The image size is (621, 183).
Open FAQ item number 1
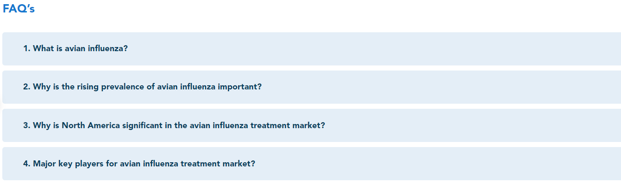pyautogui.click(x=311, y=48)
